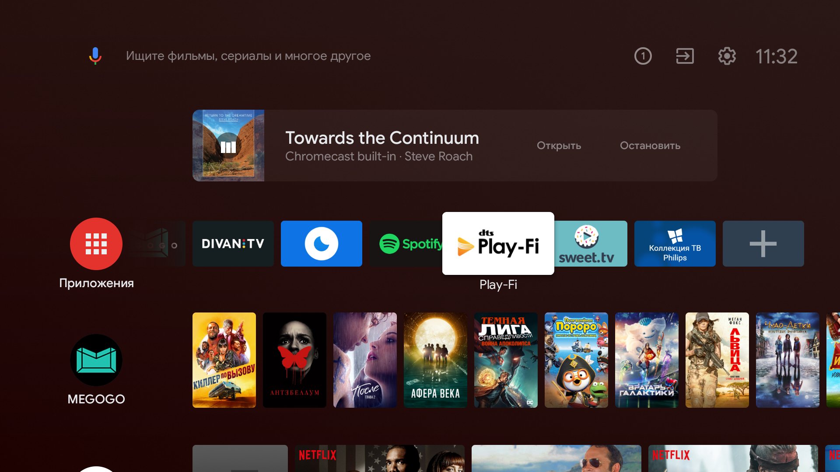This screenshot has height=472, width=840.
Task: Launch the DIVAN.TV app
Action: [233, 243]
